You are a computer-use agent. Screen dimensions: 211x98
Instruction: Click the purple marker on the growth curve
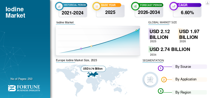pyautogui.click(x=81, y=49)
